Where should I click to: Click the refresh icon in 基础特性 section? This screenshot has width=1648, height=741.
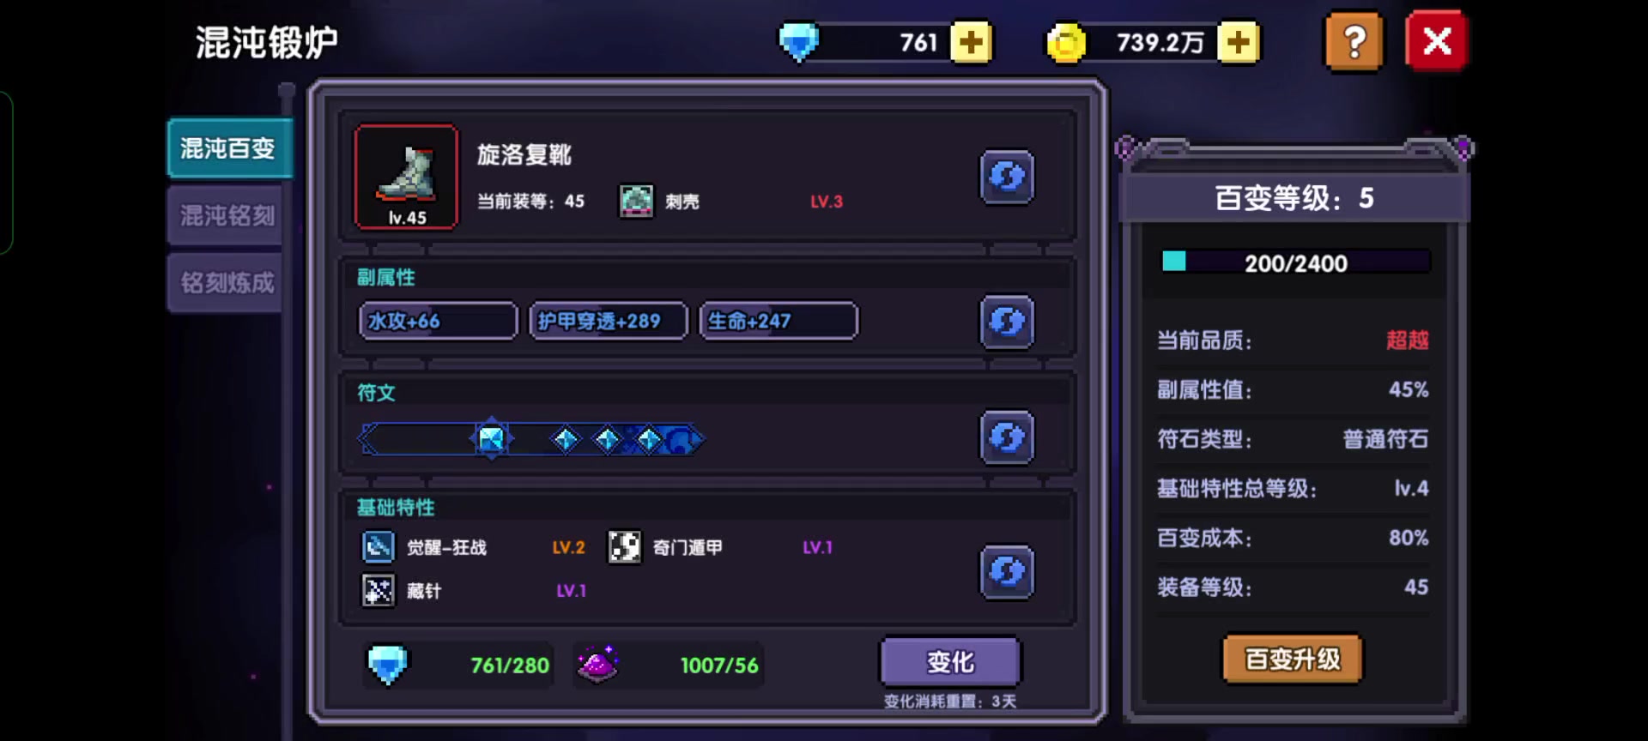(x=1007, y=571)
